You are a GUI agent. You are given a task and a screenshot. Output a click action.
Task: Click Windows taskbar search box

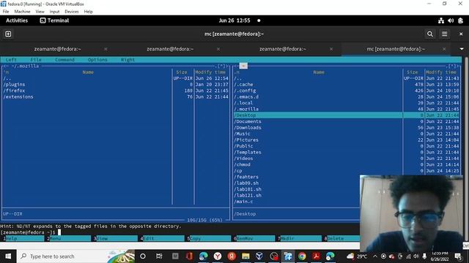point(76,256)
